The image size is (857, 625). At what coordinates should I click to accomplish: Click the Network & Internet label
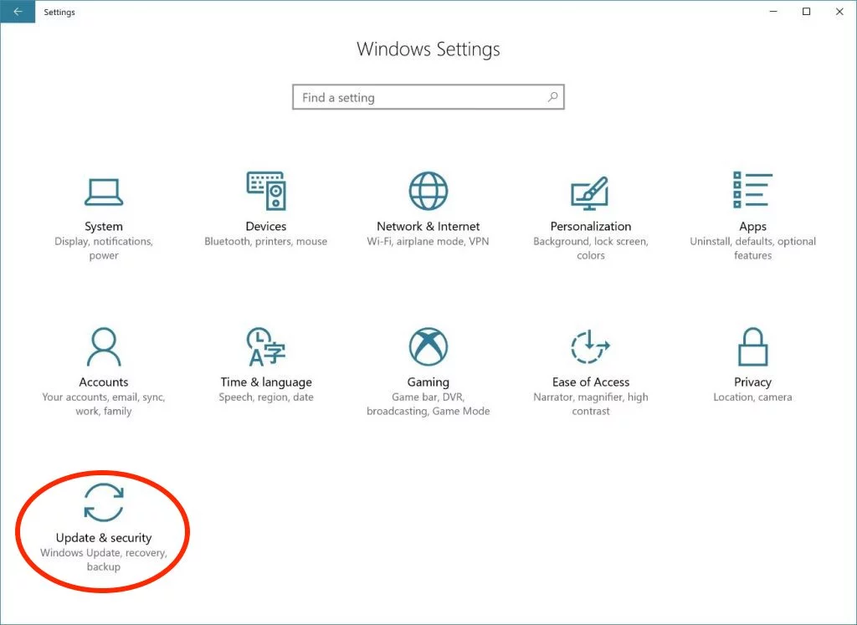pos(428,226)
